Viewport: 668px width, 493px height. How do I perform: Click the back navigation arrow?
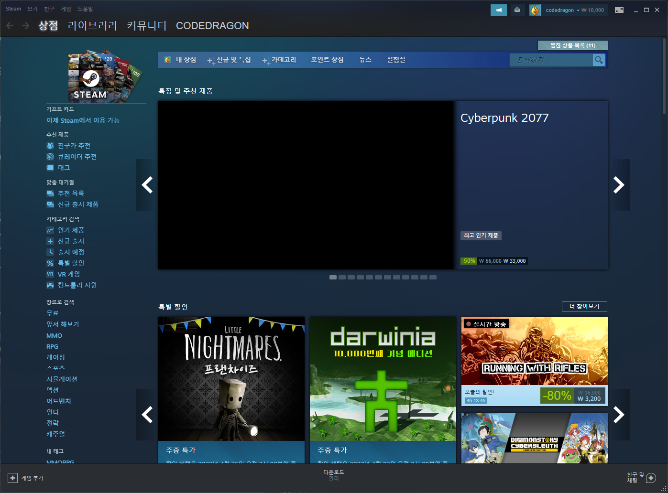coord(10,26)
